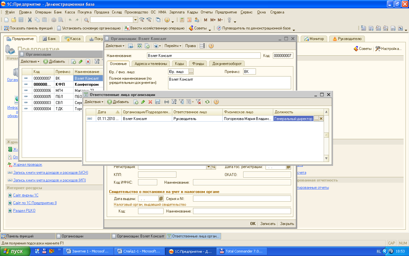This screenshot has width=409, height=256.
Task: Click the calendar picker beside Дата выдачи
Action: (161, 199)
